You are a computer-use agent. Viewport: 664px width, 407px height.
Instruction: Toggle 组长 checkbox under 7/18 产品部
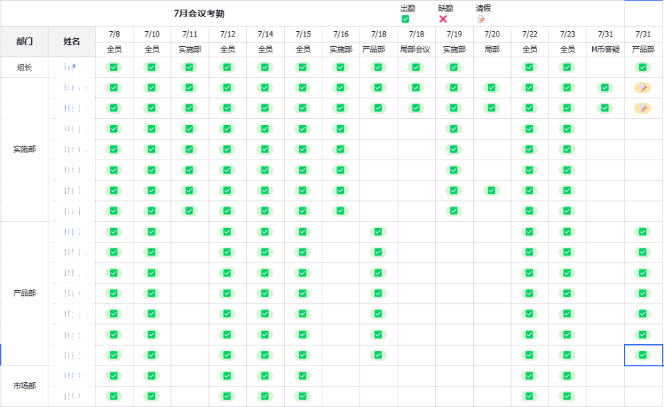[x=378, y=67]
